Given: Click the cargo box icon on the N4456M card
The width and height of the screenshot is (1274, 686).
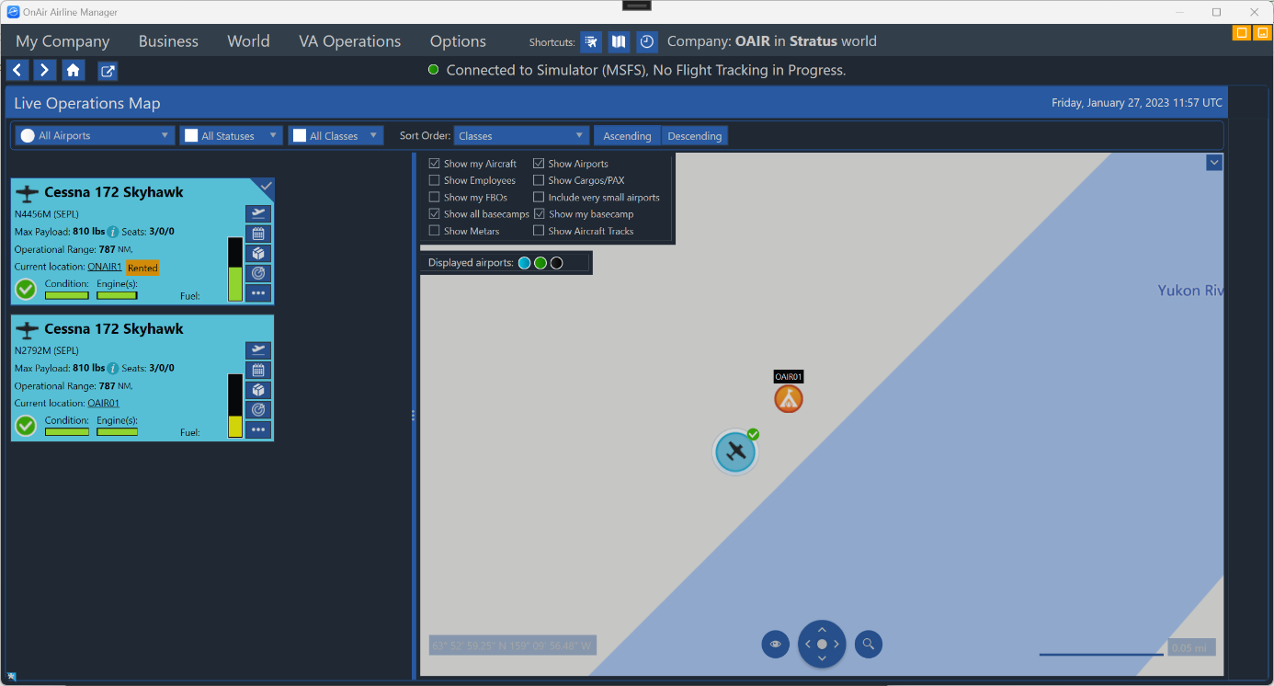Looking at the screenshot, I should (258, 254).
